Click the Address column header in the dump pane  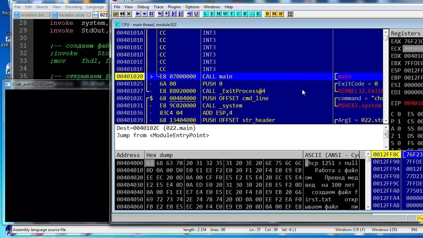[130, 155]
